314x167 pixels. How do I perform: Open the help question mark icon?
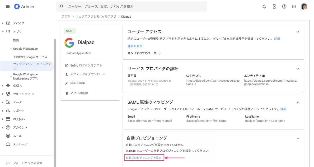(284, 7)
